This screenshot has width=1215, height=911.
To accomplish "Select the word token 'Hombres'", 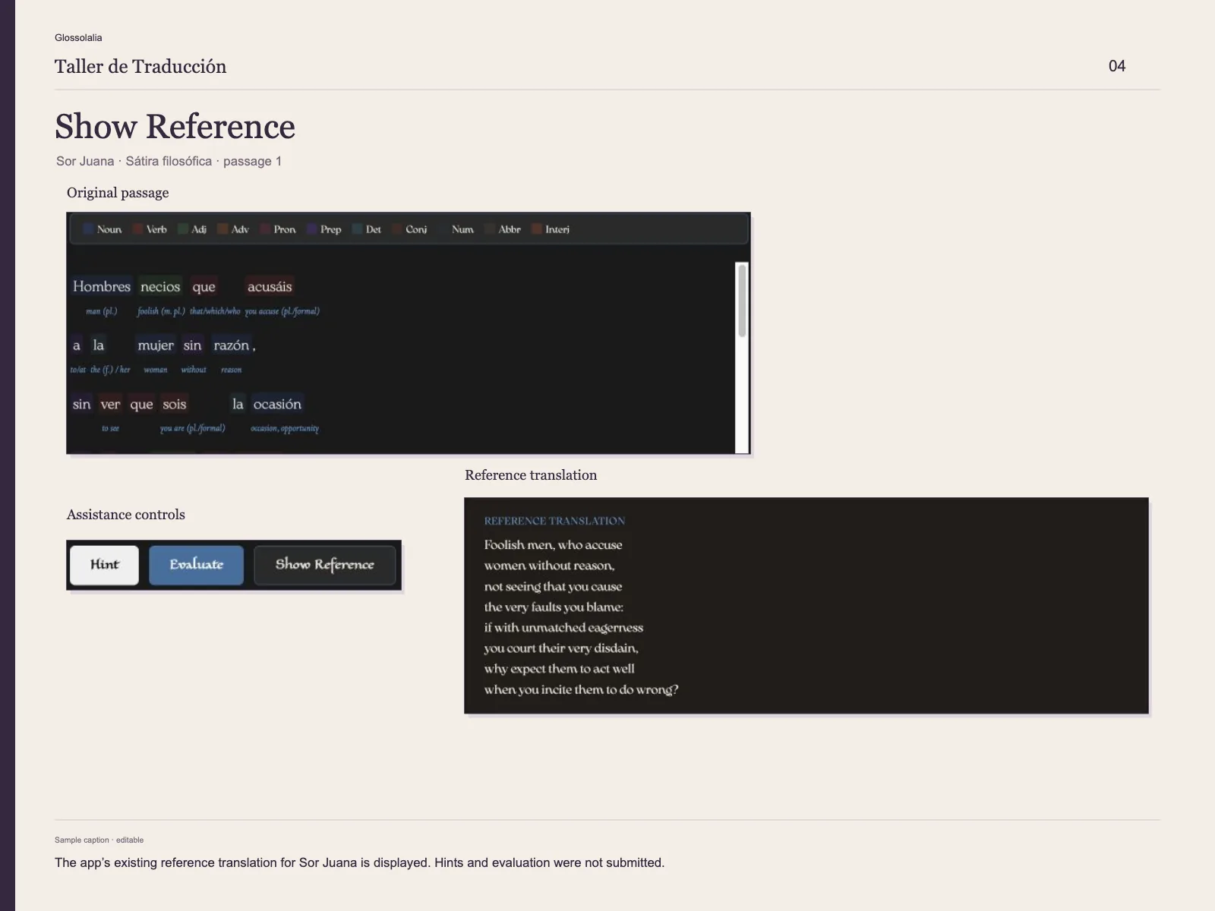I will tap(102, 286).
